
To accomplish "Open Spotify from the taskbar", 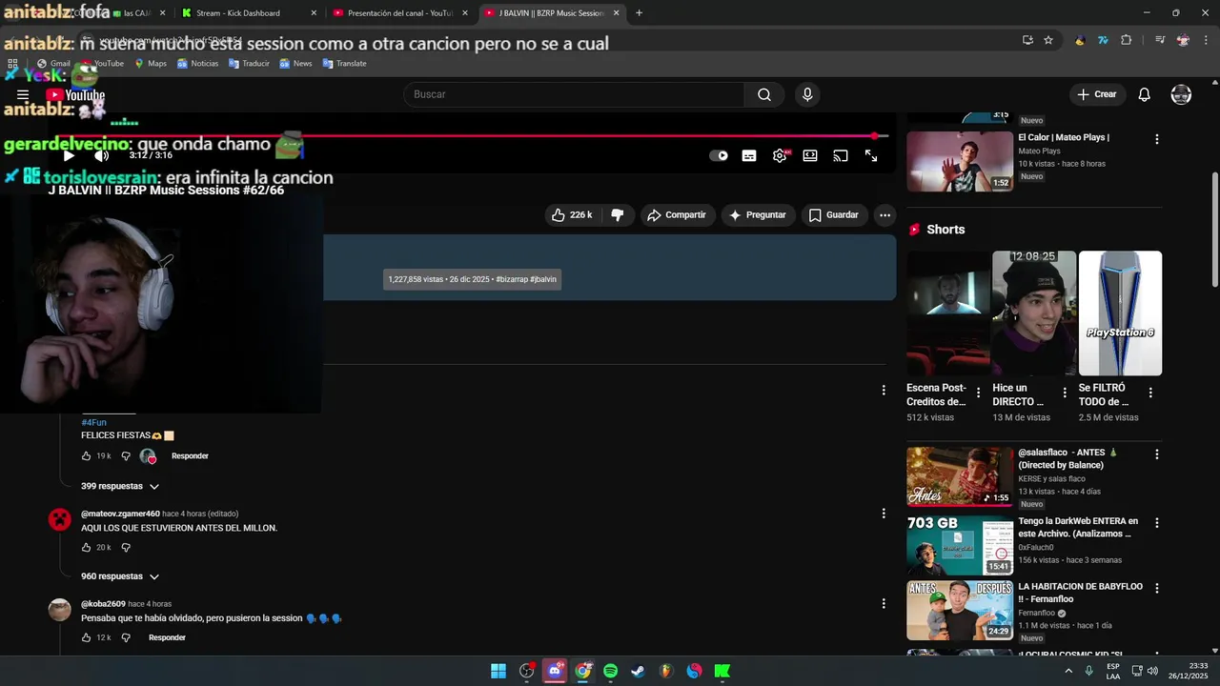I will [x=610, y=671].
